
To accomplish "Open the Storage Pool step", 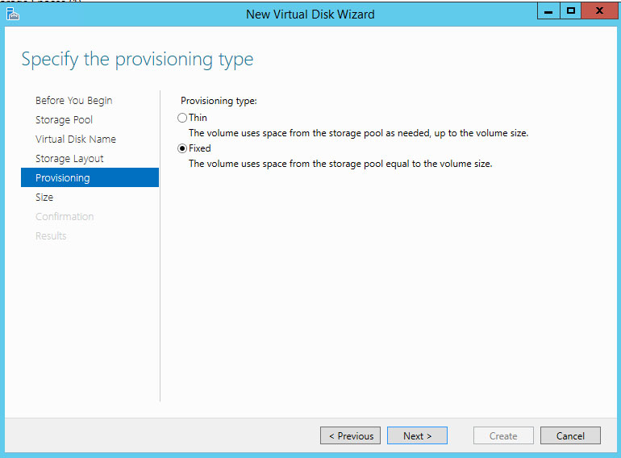I will coord(64,120).
